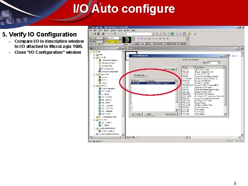Open the Filter dropdown in I/O Configuration
Viewport: 248px width, 186px height.
(219, 63)
